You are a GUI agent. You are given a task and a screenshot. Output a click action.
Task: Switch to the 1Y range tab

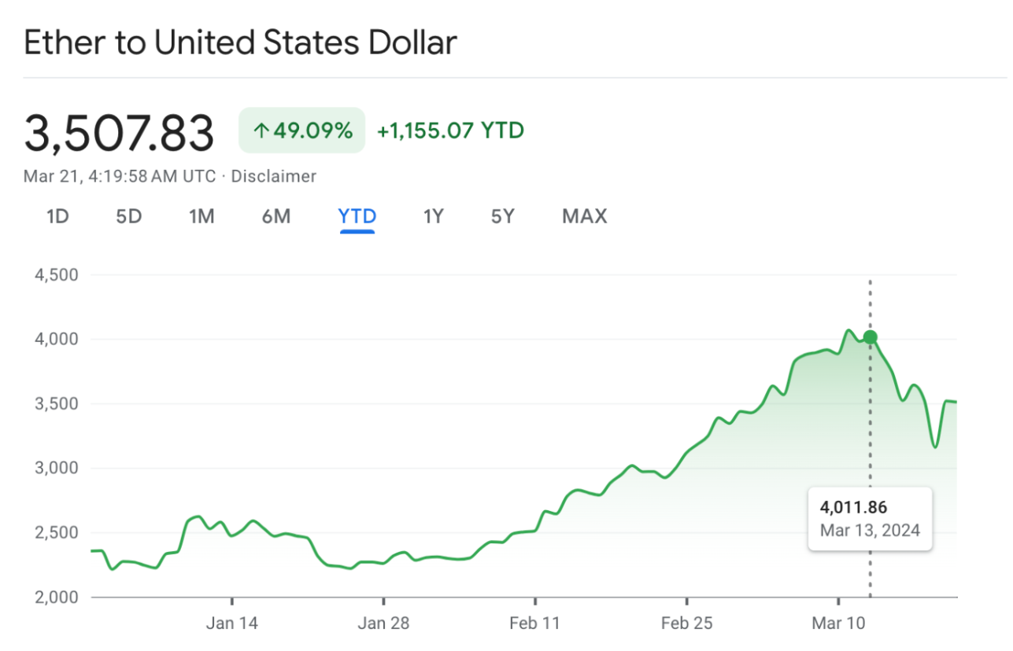pyautogui.click(x=433, y=216)
